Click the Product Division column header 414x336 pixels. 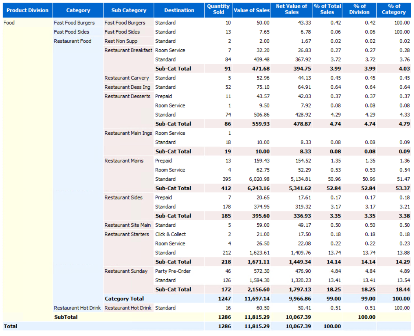[x=28, y=10]
